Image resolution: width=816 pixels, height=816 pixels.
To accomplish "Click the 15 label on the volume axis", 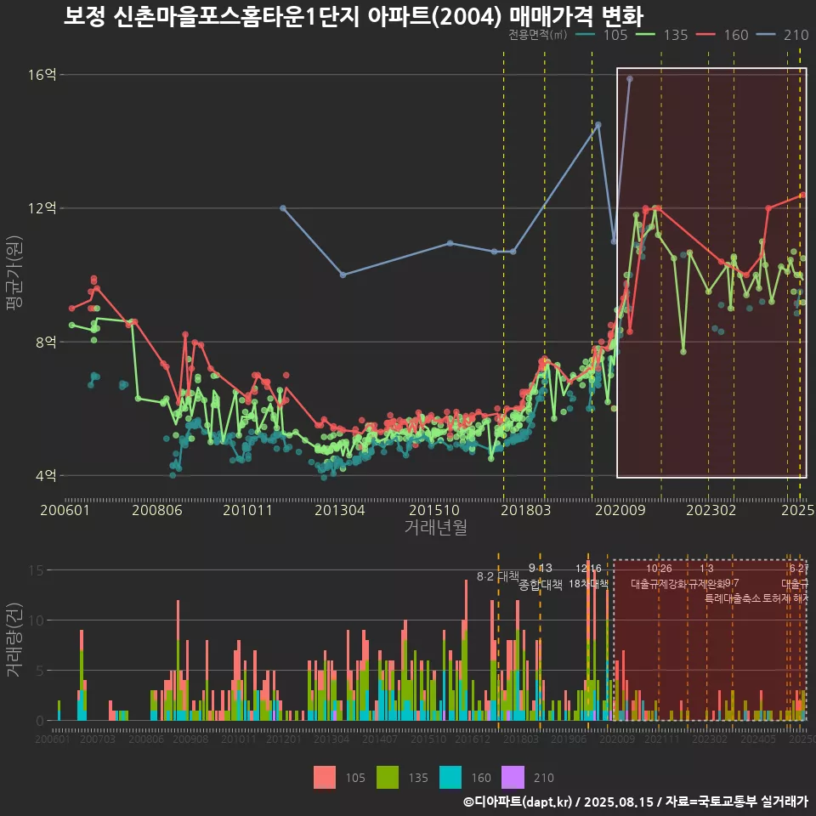I will (37, 571).
